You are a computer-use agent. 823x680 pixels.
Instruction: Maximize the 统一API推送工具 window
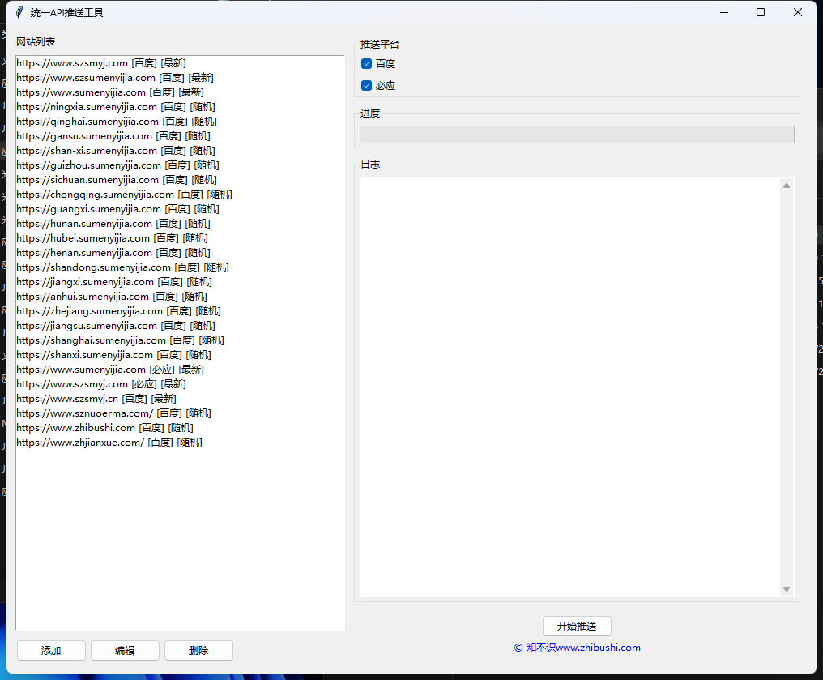761,12
